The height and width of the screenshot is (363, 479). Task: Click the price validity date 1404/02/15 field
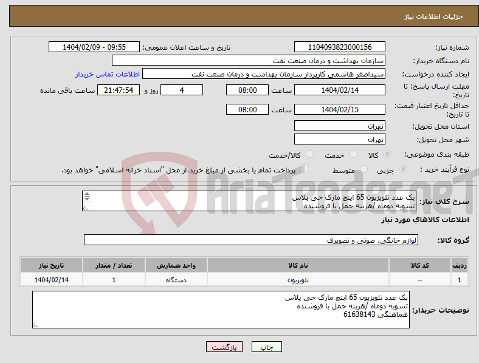click(x=339, y=109)
